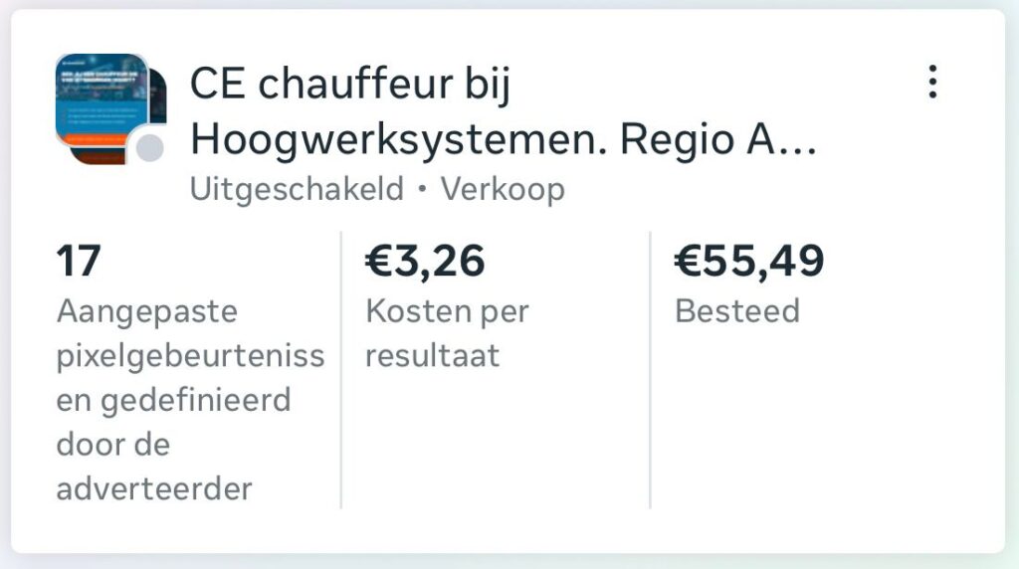Image resolution: width=1019 pixels, height=569 pixels.
Task: Click the €55,49 spend amount
Action: coord(749,262)
